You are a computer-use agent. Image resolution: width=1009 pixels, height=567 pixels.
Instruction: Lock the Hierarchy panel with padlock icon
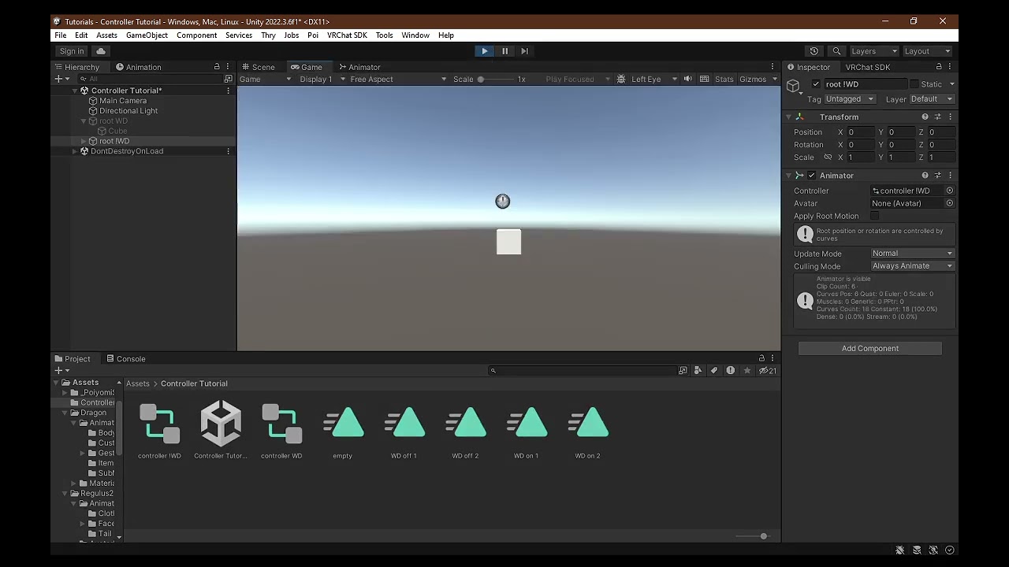tap(217, 67)
